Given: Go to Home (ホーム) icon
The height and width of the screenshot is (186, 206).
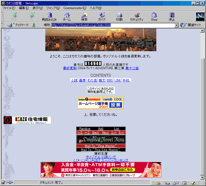Looking at the screenshot, I should (x=67, y=17).
